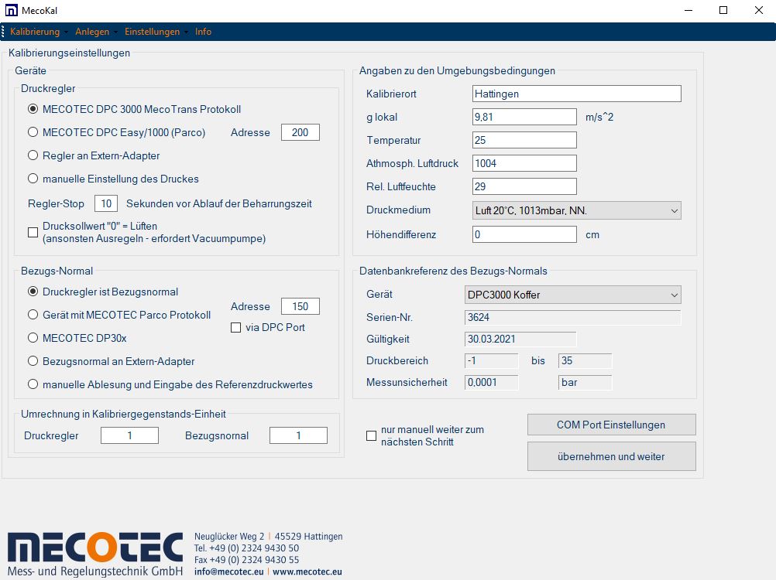Enable the Drucksollwert "0" = Lüften checkbox

pyautogui.click(x=33, y=232)
